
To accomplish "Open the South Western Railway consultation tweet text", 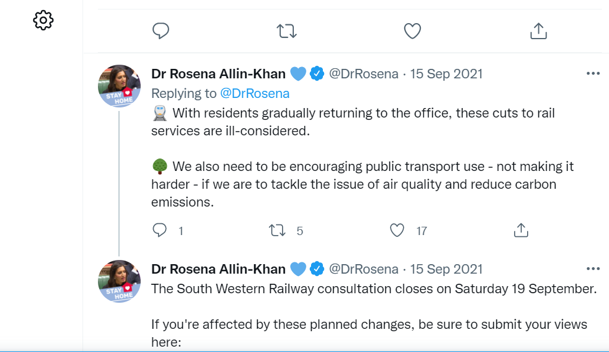I will pyautogui.click(x=373, y=288).
